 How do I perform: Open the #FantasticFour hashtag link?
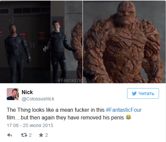(x=124, y=110)
